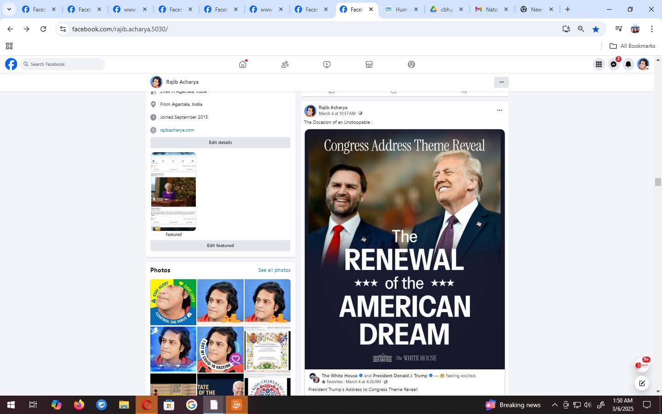
Task: Click the March 4 at 10:57 AM timestamp
Action: (337, 114)
